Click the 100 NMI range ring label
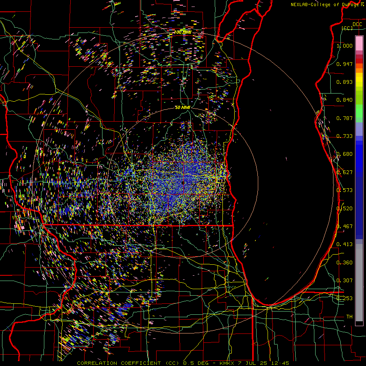Viewport: 366px width, 366px height. coord(183,32)
